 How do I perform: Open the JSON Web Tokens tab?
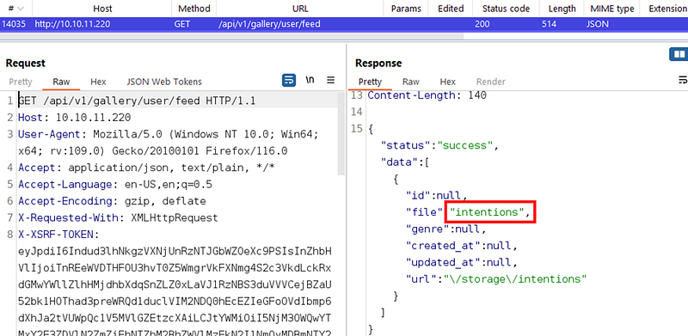[164, 82]
